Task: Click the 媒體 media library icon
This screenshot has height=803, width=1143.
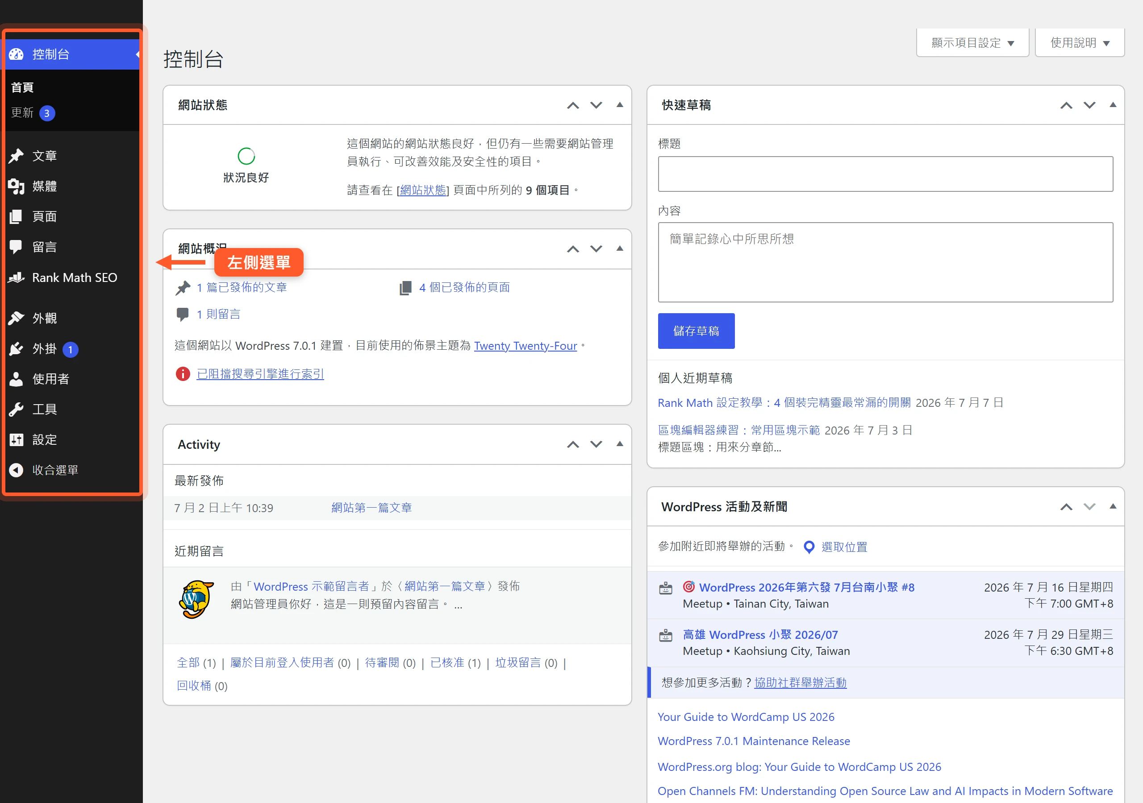Action: tap(17, 186)
